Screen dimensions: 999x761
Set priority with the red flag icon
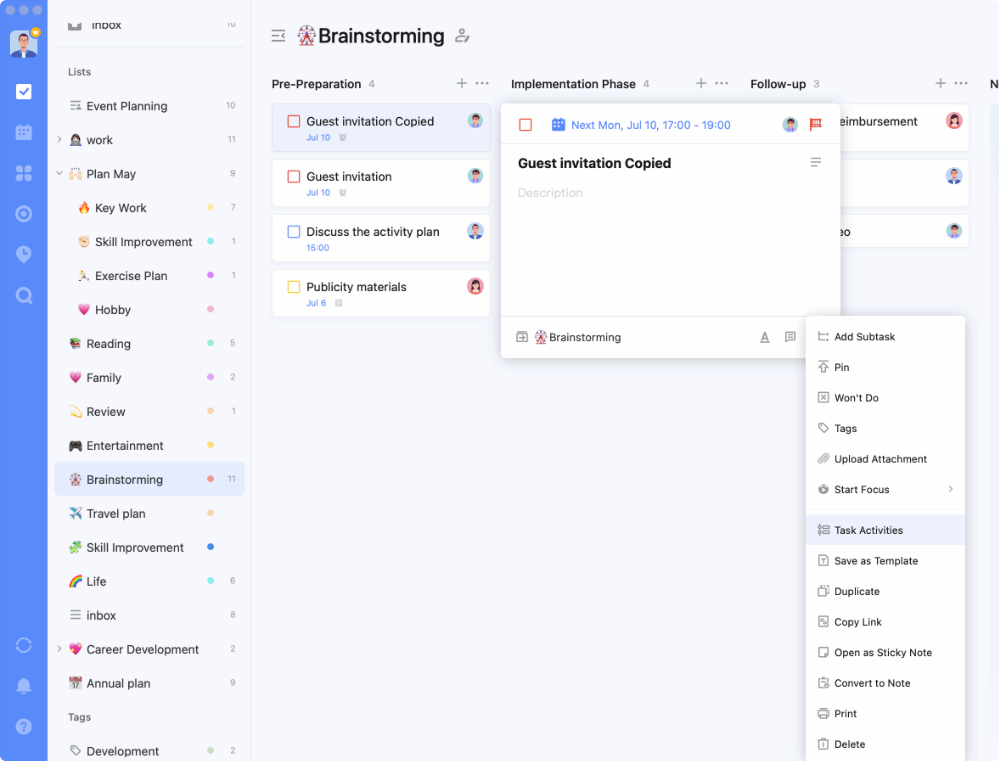point(816,125)
